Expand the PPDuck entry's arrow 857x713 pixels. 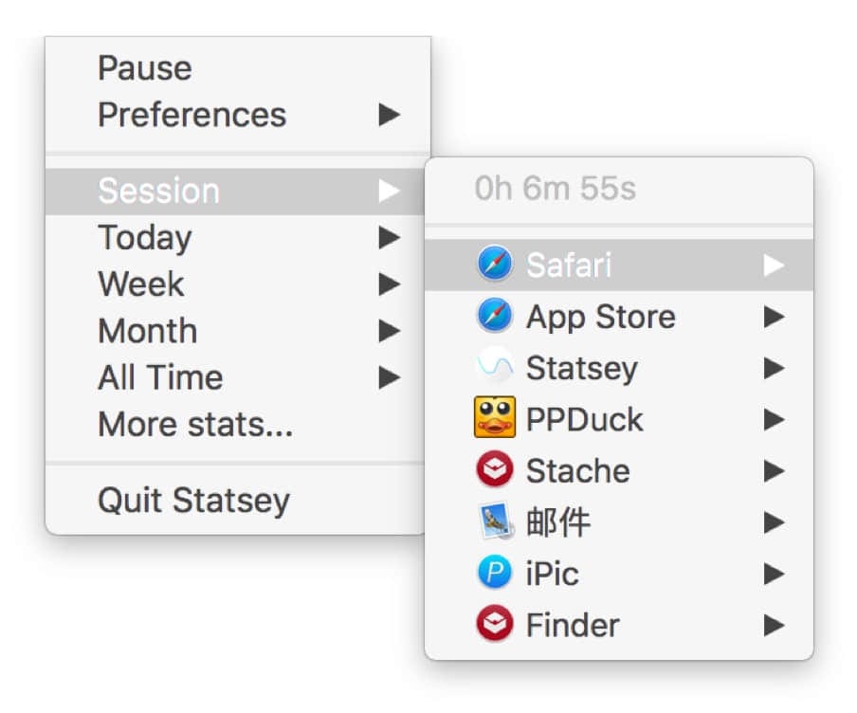click(774, 419)
